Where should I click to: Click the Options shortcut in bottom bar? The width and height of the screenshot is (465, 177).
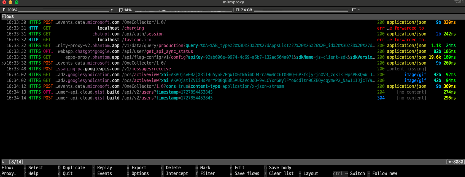pos(140,174)
